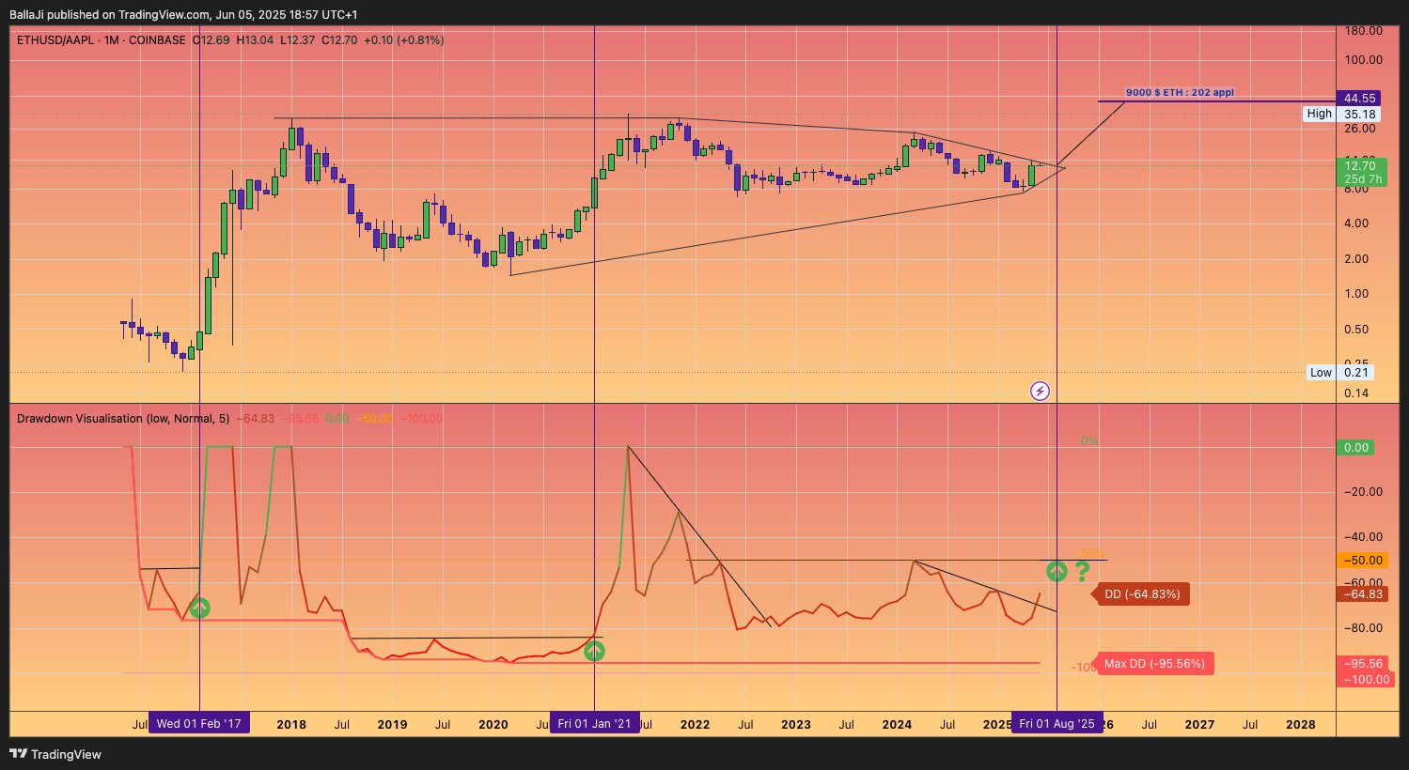The image size is (1409, 770).
Task: Click the Max DD (-95.56%) label
Action: 1154,664
